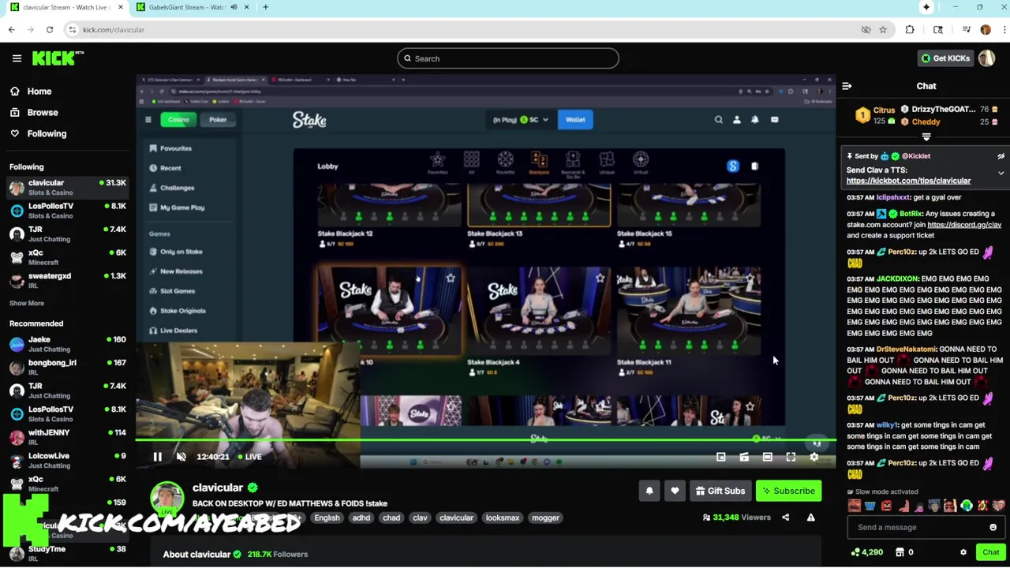Insert the angry red face emote
The height and width of the screenshot is (568, 1010).
[886, 506]
